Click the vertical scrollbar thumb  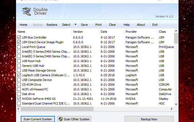176,38
